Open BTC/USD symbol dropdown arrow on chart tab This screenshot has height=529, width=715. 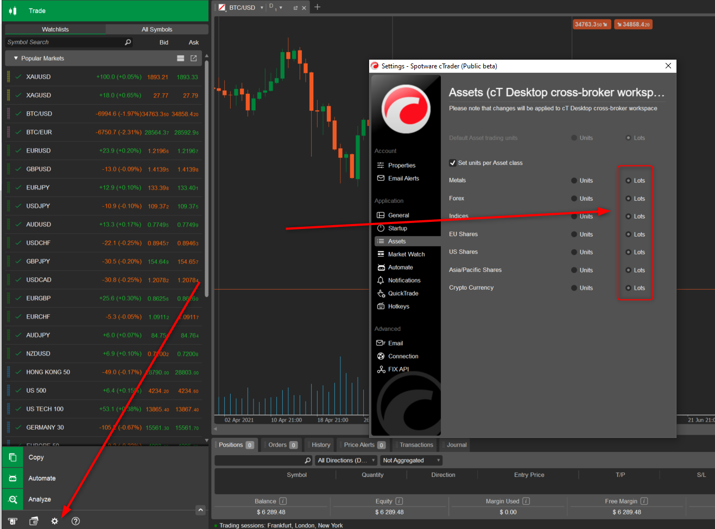tap(262, 8)
